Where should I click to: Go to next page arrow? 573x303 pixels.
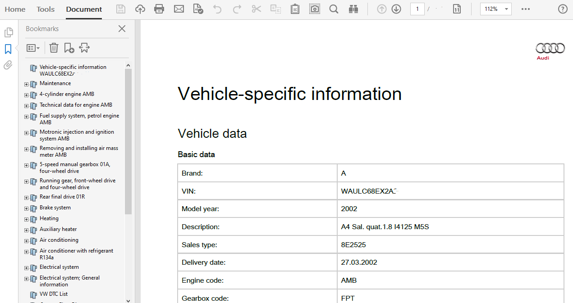coord(396,9)
